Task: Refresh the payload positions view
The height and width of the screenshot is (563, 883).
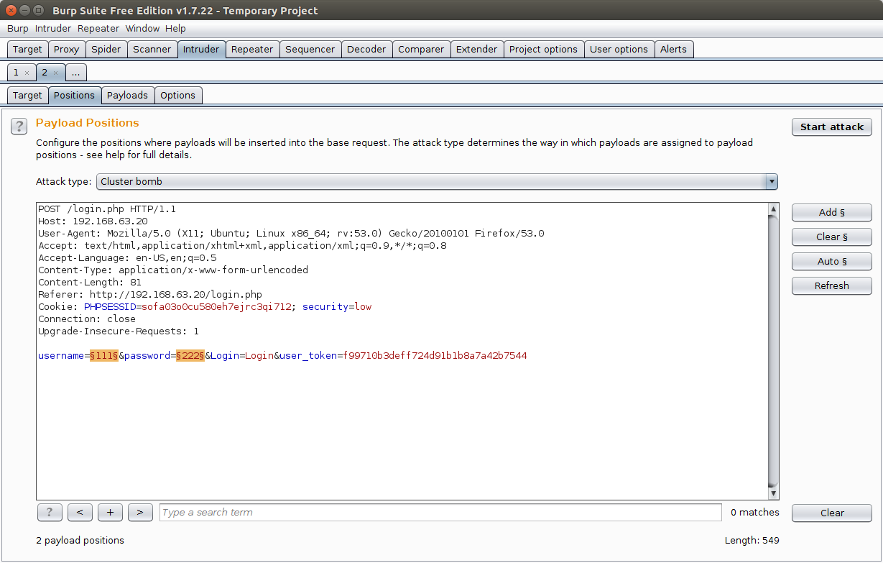Action: point(831,285)
